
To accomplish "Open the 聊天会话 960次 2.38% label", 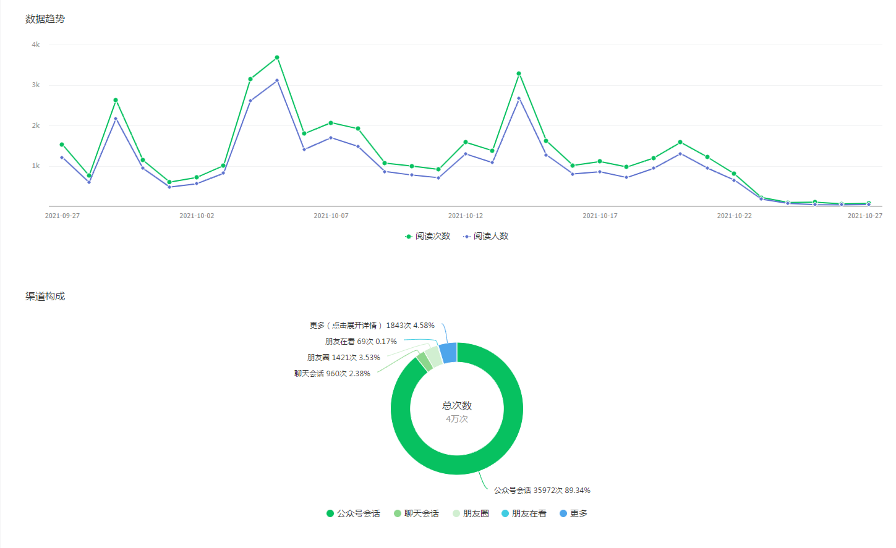I will 332,374.
